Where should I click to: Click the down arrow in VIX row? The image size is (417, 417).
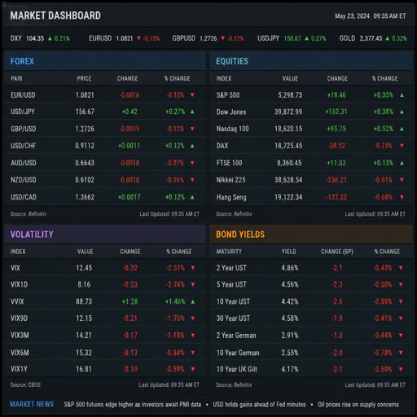(193, 268)
